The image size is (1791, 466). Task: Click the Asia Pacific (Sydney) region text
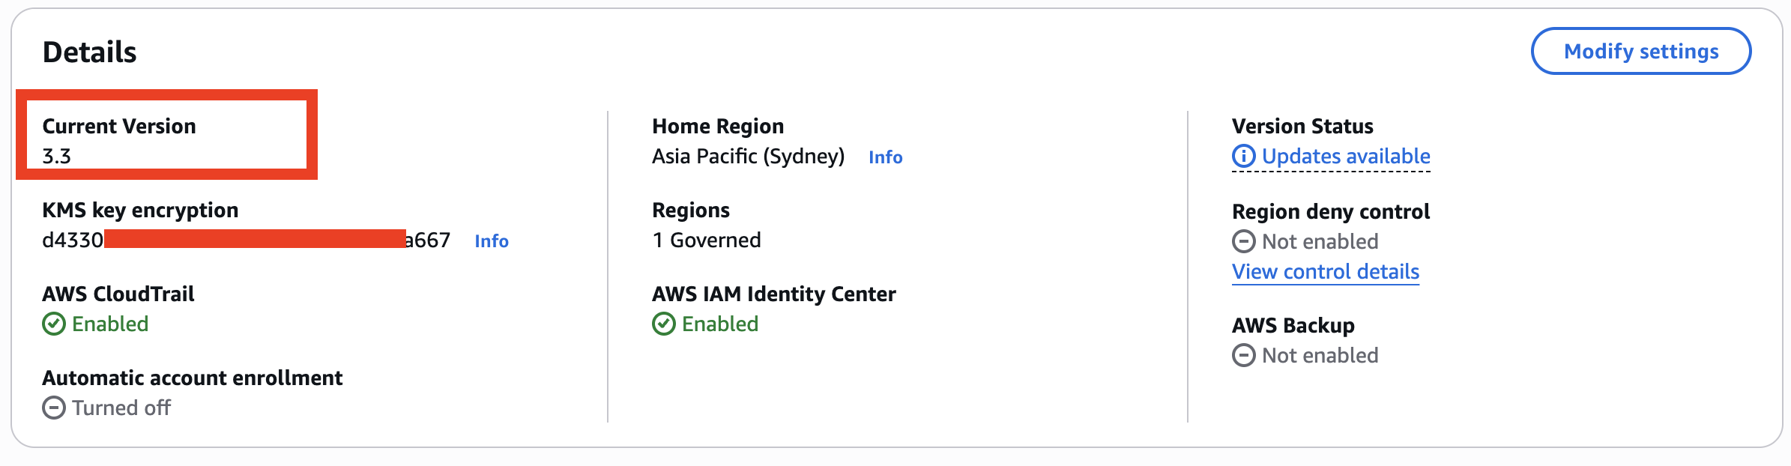(x=748, y=157)
